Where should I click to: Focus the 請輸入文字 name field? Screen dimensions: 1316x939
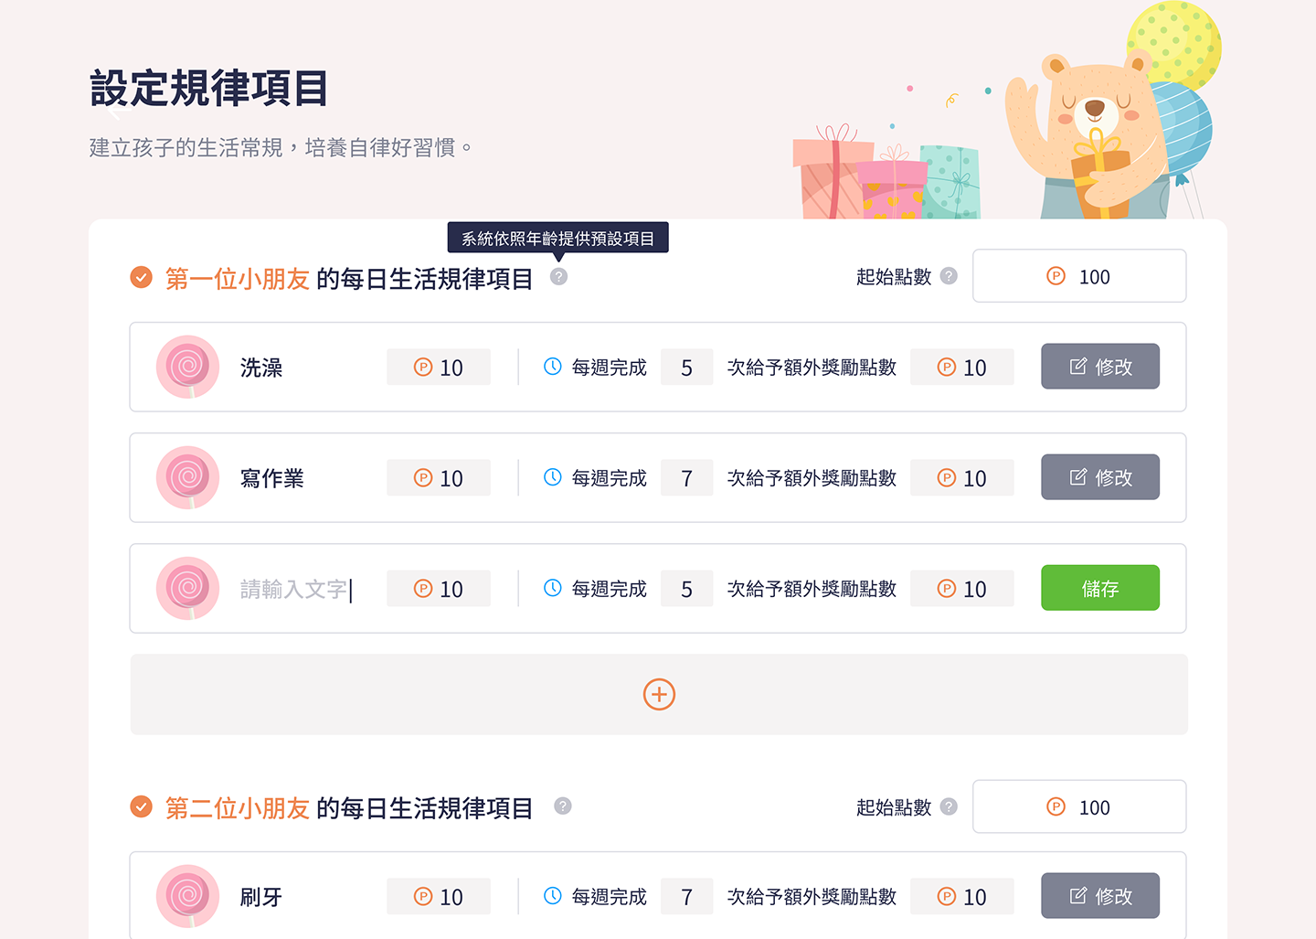coord(297,589)
